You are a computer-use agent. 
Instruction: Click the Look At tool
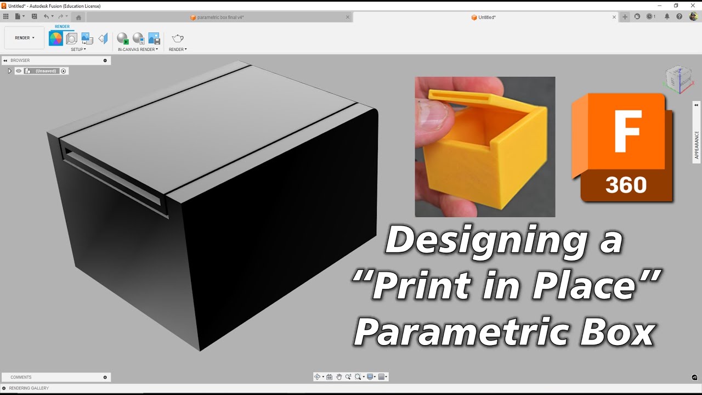(x=330, y=377)
